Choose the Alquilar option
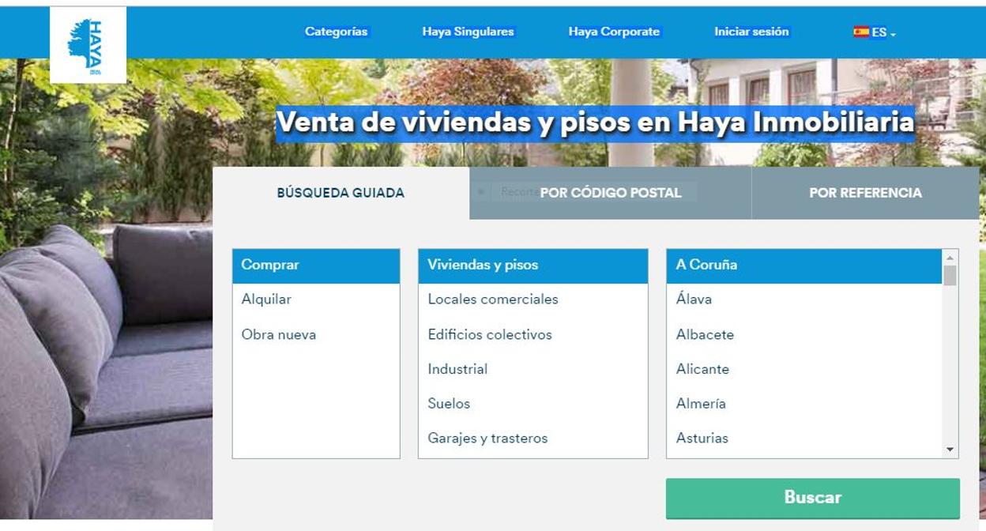Screen dimensions: 986x531 tap(266, 299)
